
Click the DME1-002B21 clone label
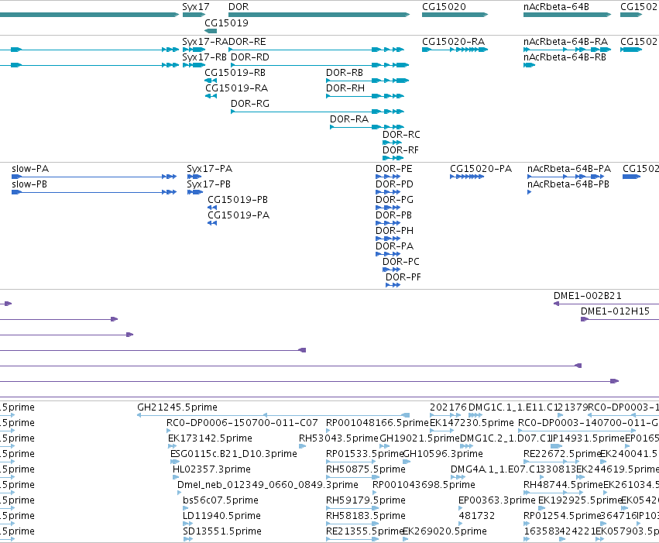[x=587, y=296]
